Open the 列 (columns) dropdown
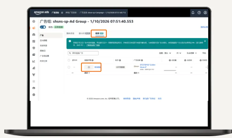The image size is (232, 138). [179, 53]
